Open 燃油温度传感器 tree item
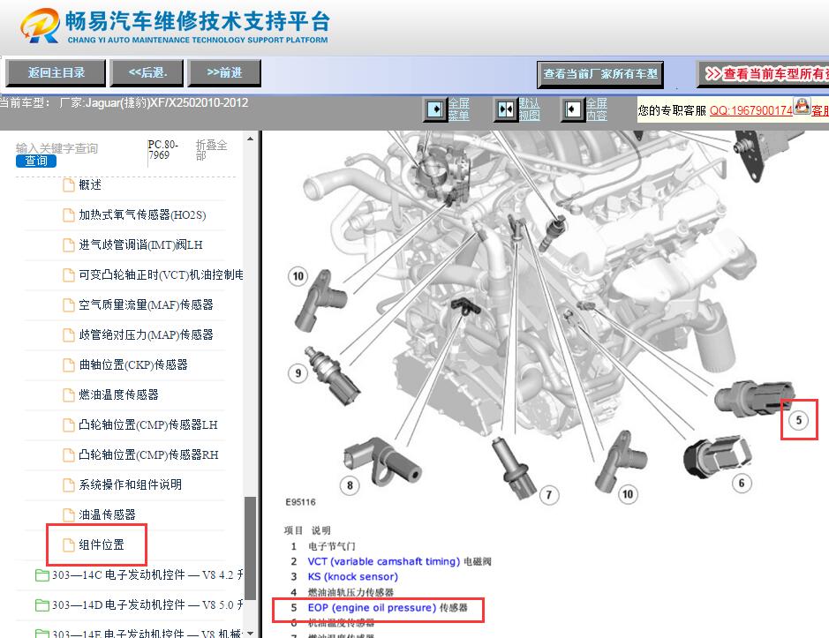This screenshot has height=638, width=829. [x=118, y=394]
